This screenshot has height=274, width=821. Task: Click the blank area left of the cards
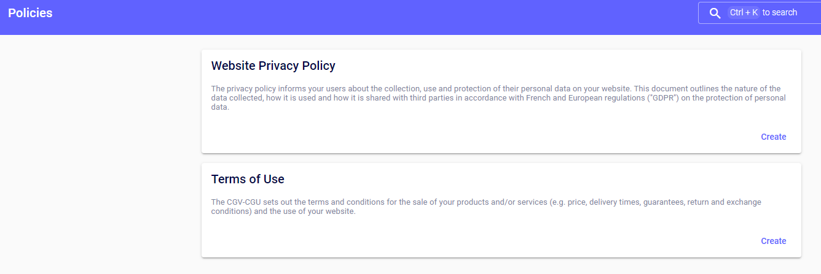[x=98, y=153]
